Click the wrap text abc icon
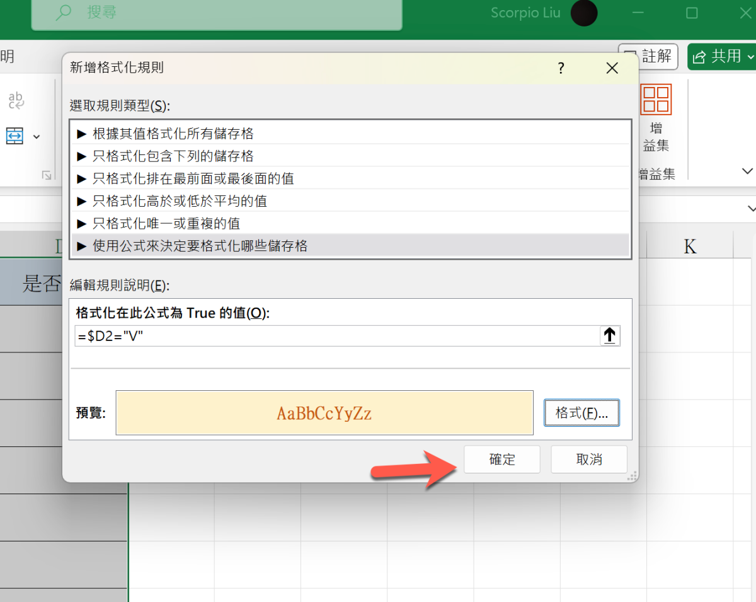Viewport: 756px width, 602px height. [x=16, y=101]
